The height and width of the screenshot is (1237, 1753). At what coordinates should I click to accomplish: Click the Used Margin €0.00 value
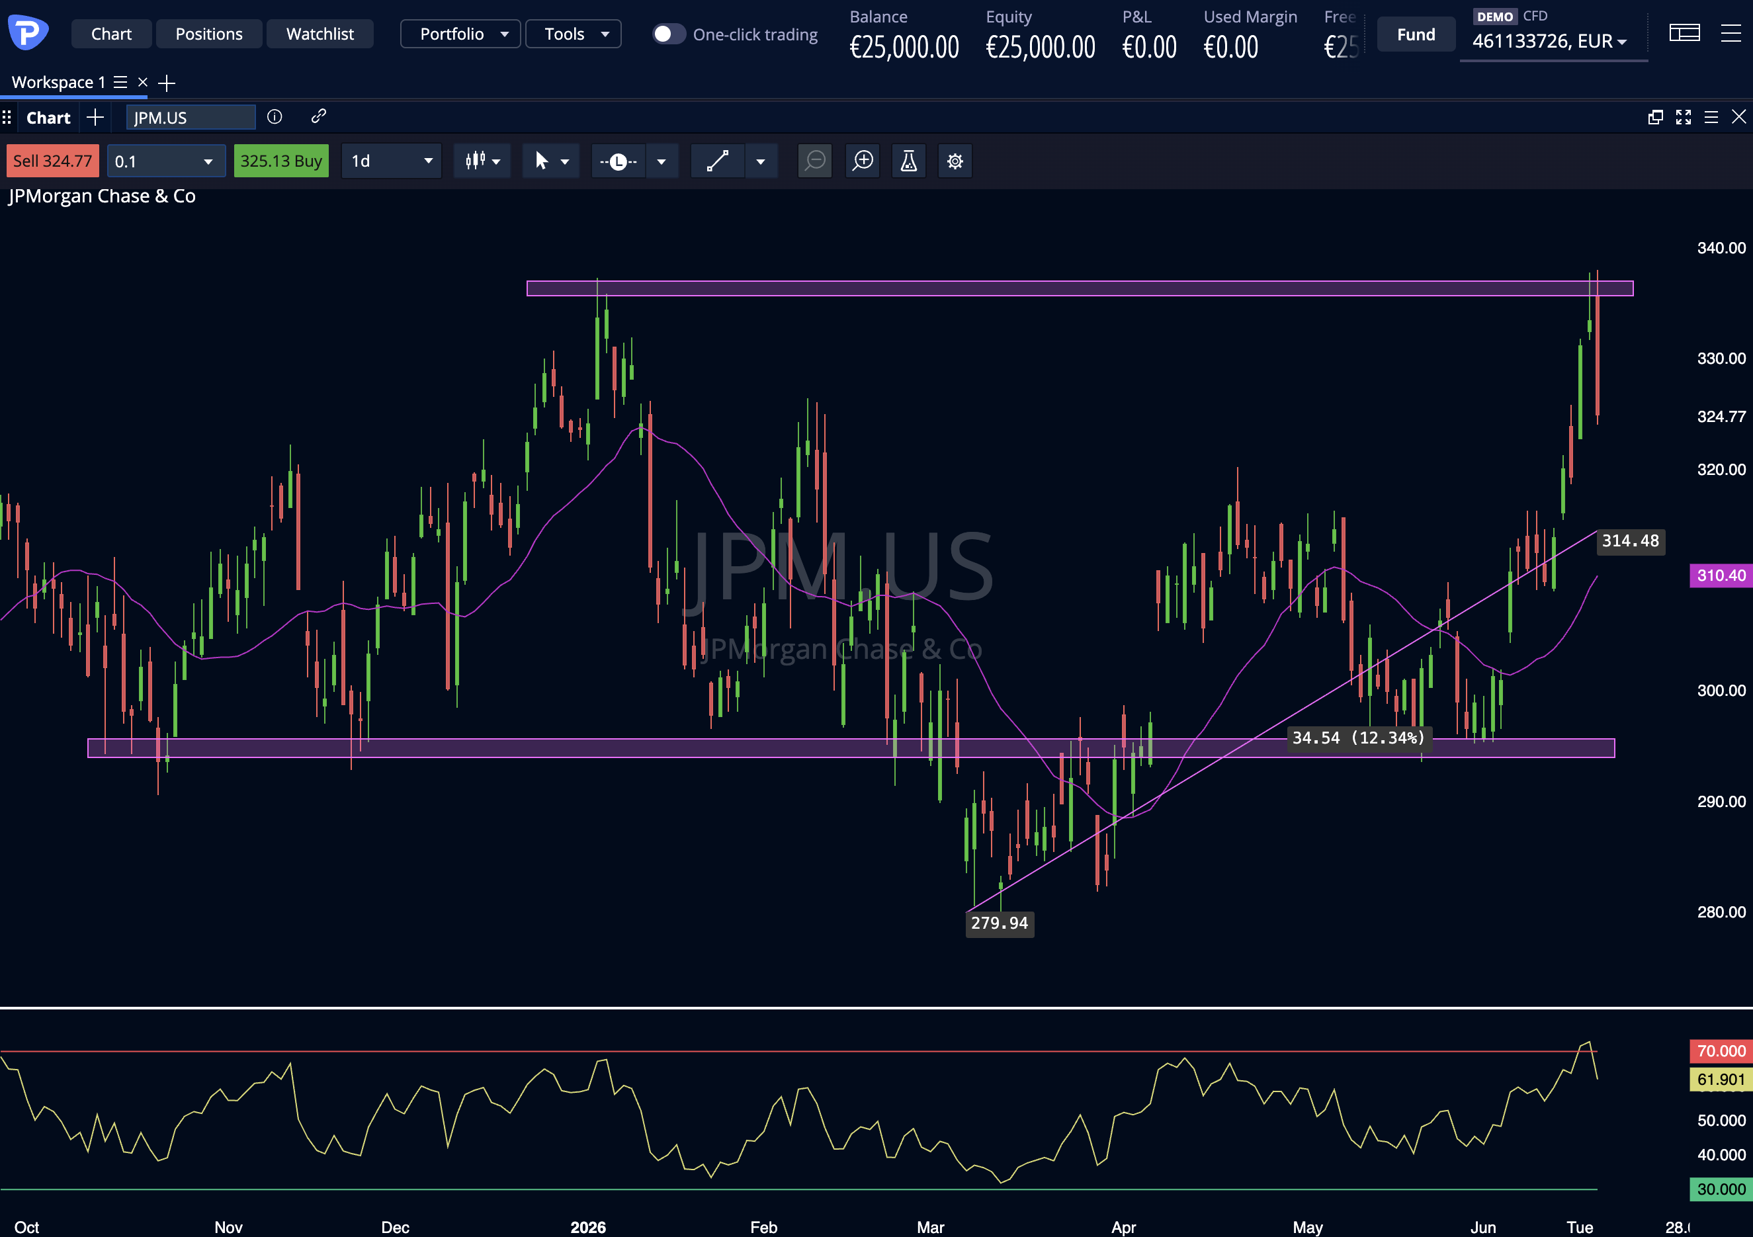(1231, 48)
